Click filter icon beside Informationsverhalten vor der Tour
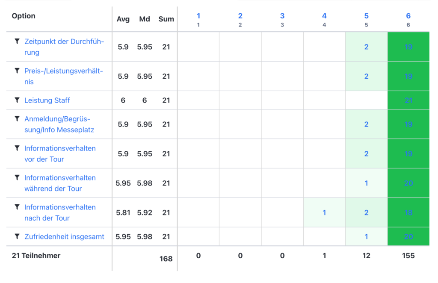The height and width of the screenshot is (283, 438). pos(17,148)
